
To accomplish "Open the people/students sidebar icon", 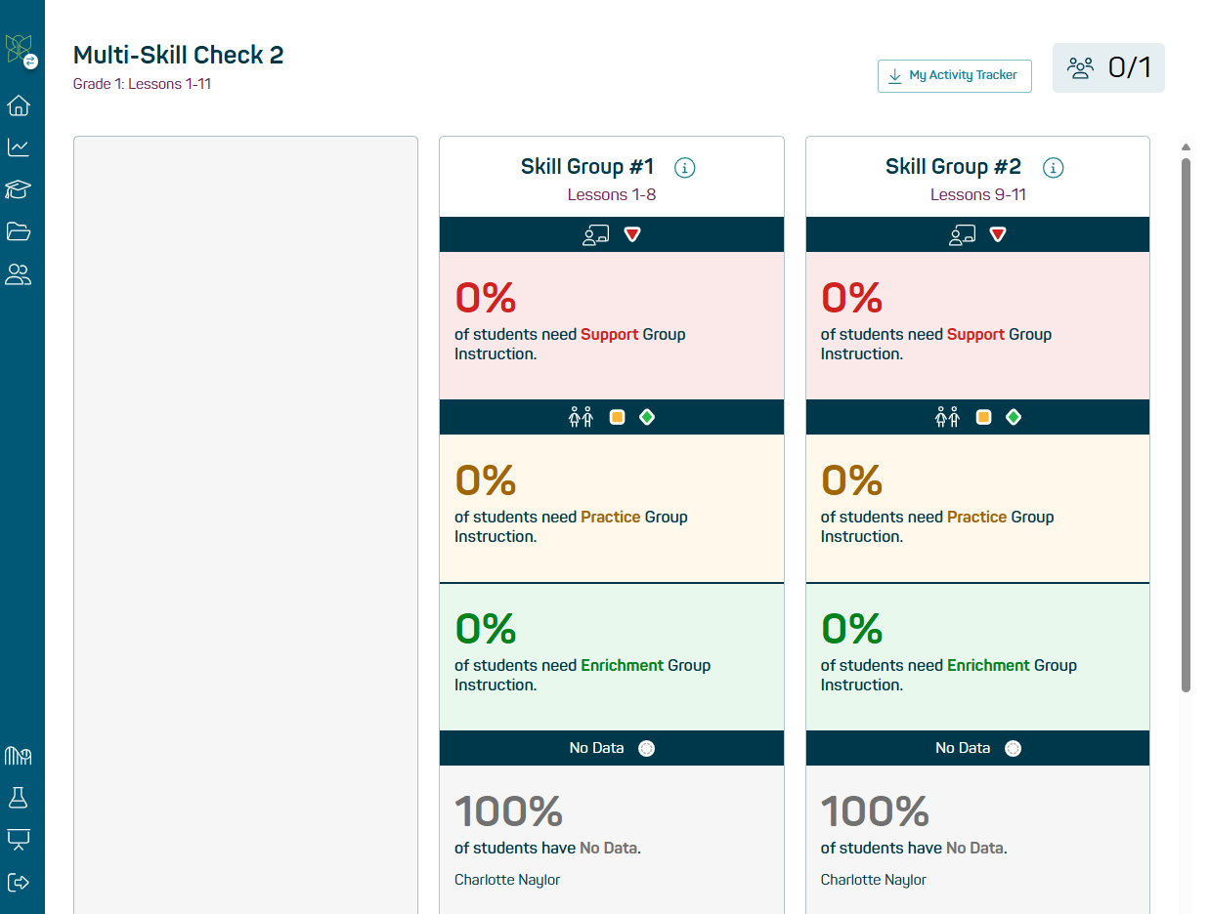I will pos(19,274).
